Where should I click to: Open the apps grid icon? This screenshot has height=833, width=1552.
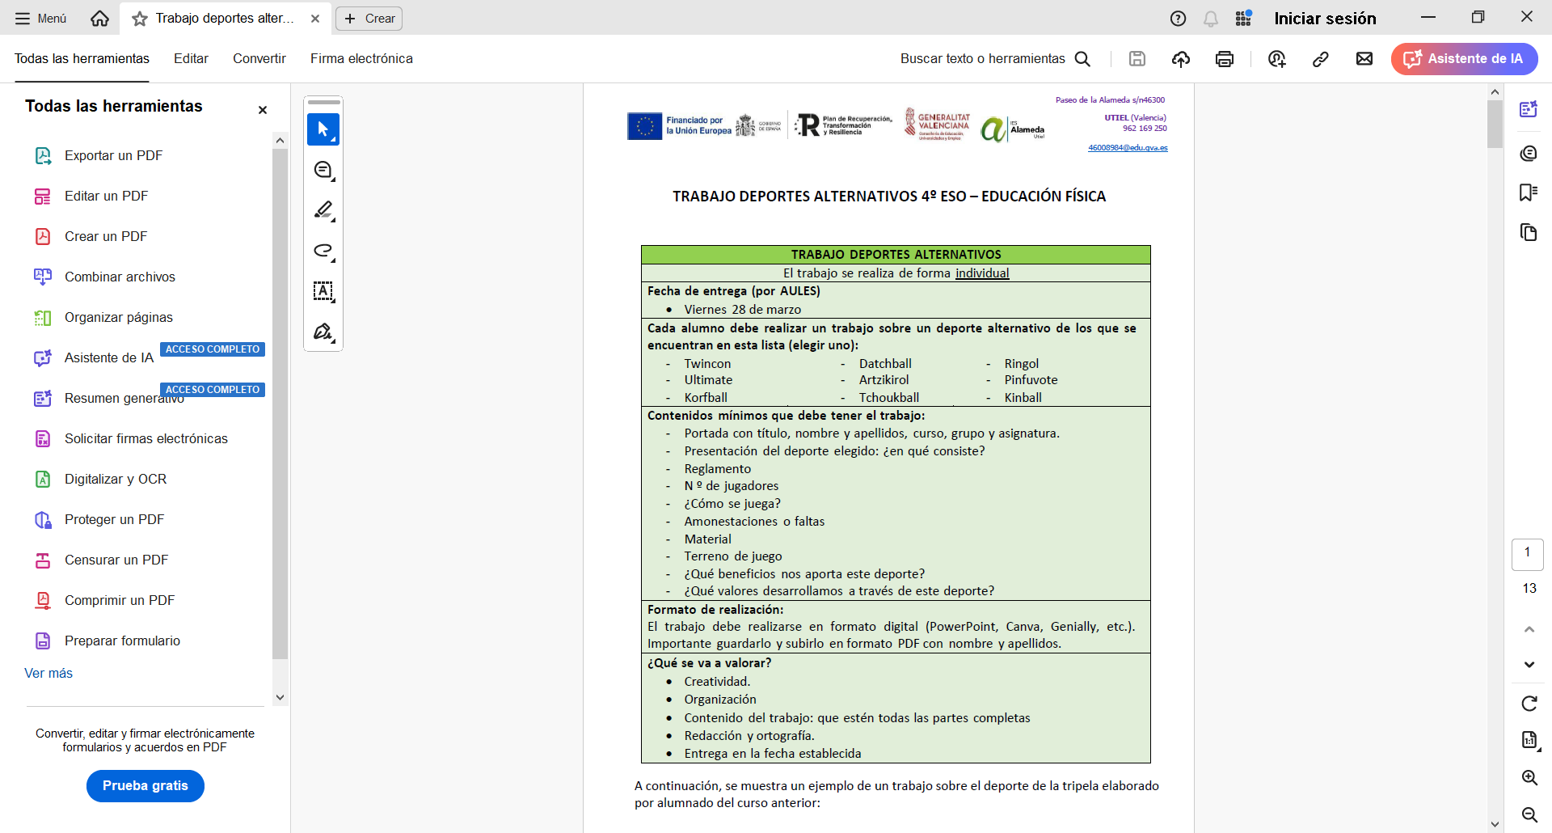click(1244, 18)
